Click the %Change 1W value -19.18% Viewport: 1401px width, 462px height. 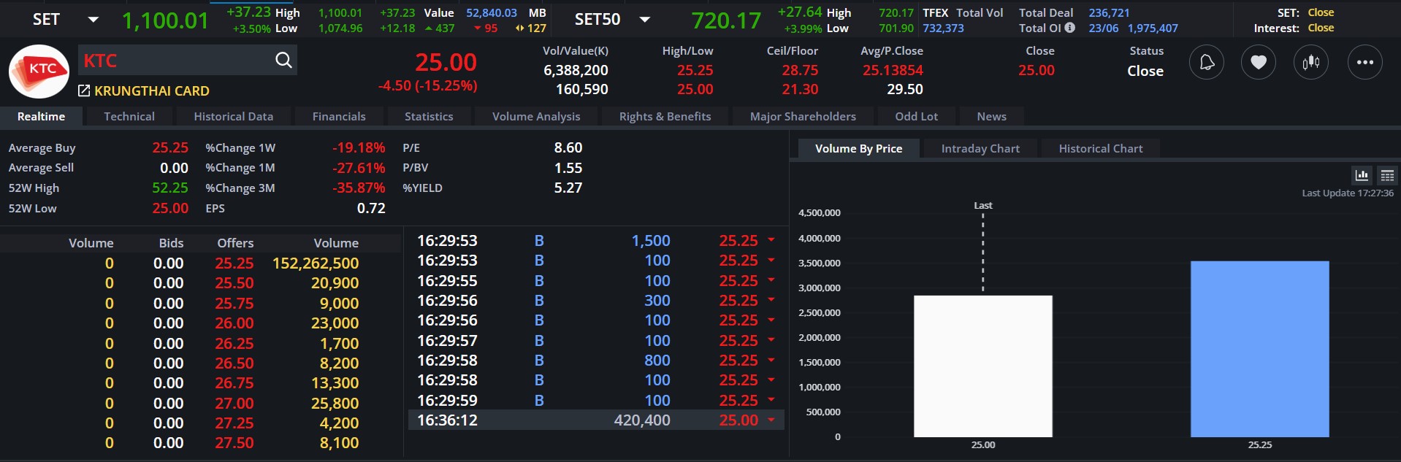pos(359,148)
